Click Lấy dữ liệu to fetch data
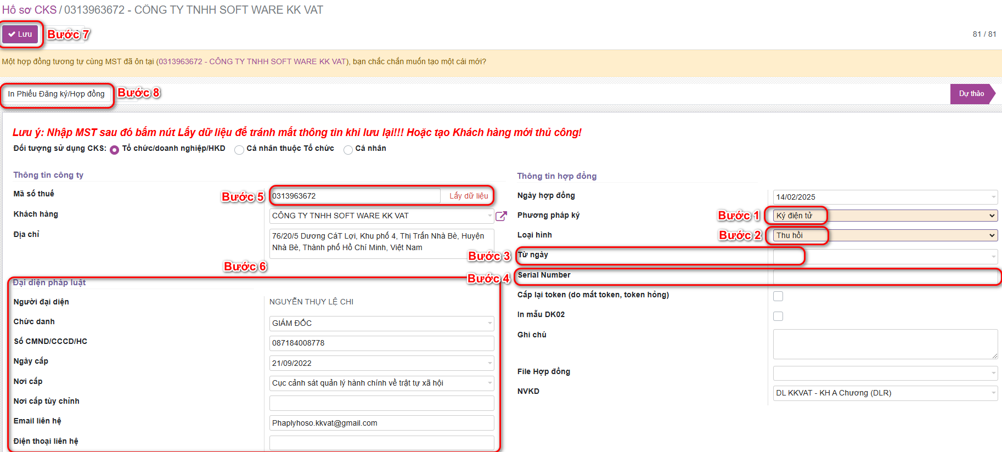 pyautogui.click(x=468, y=196)
